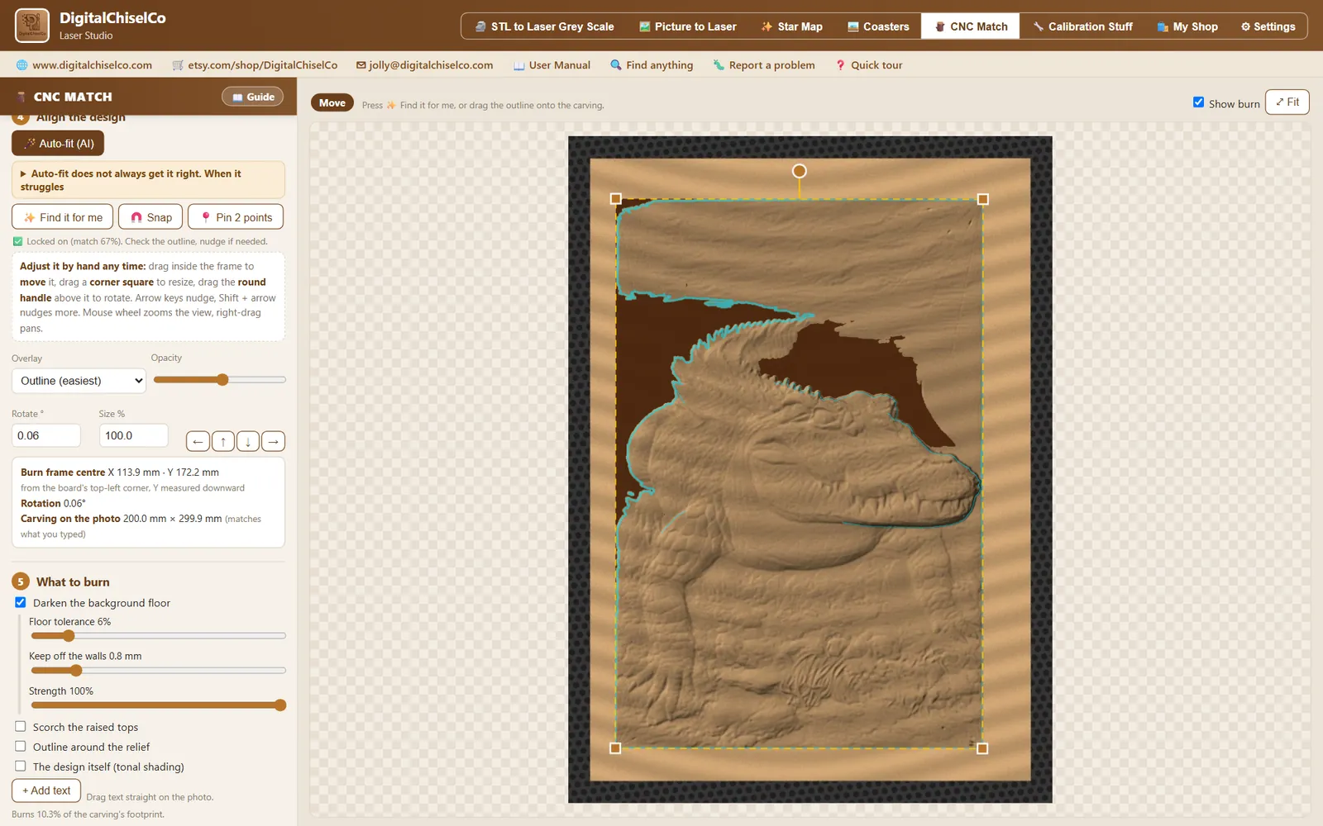Click the top-right corner resize square
Viewport: 1323px width, 826px height.
click(x=982, y=199)
